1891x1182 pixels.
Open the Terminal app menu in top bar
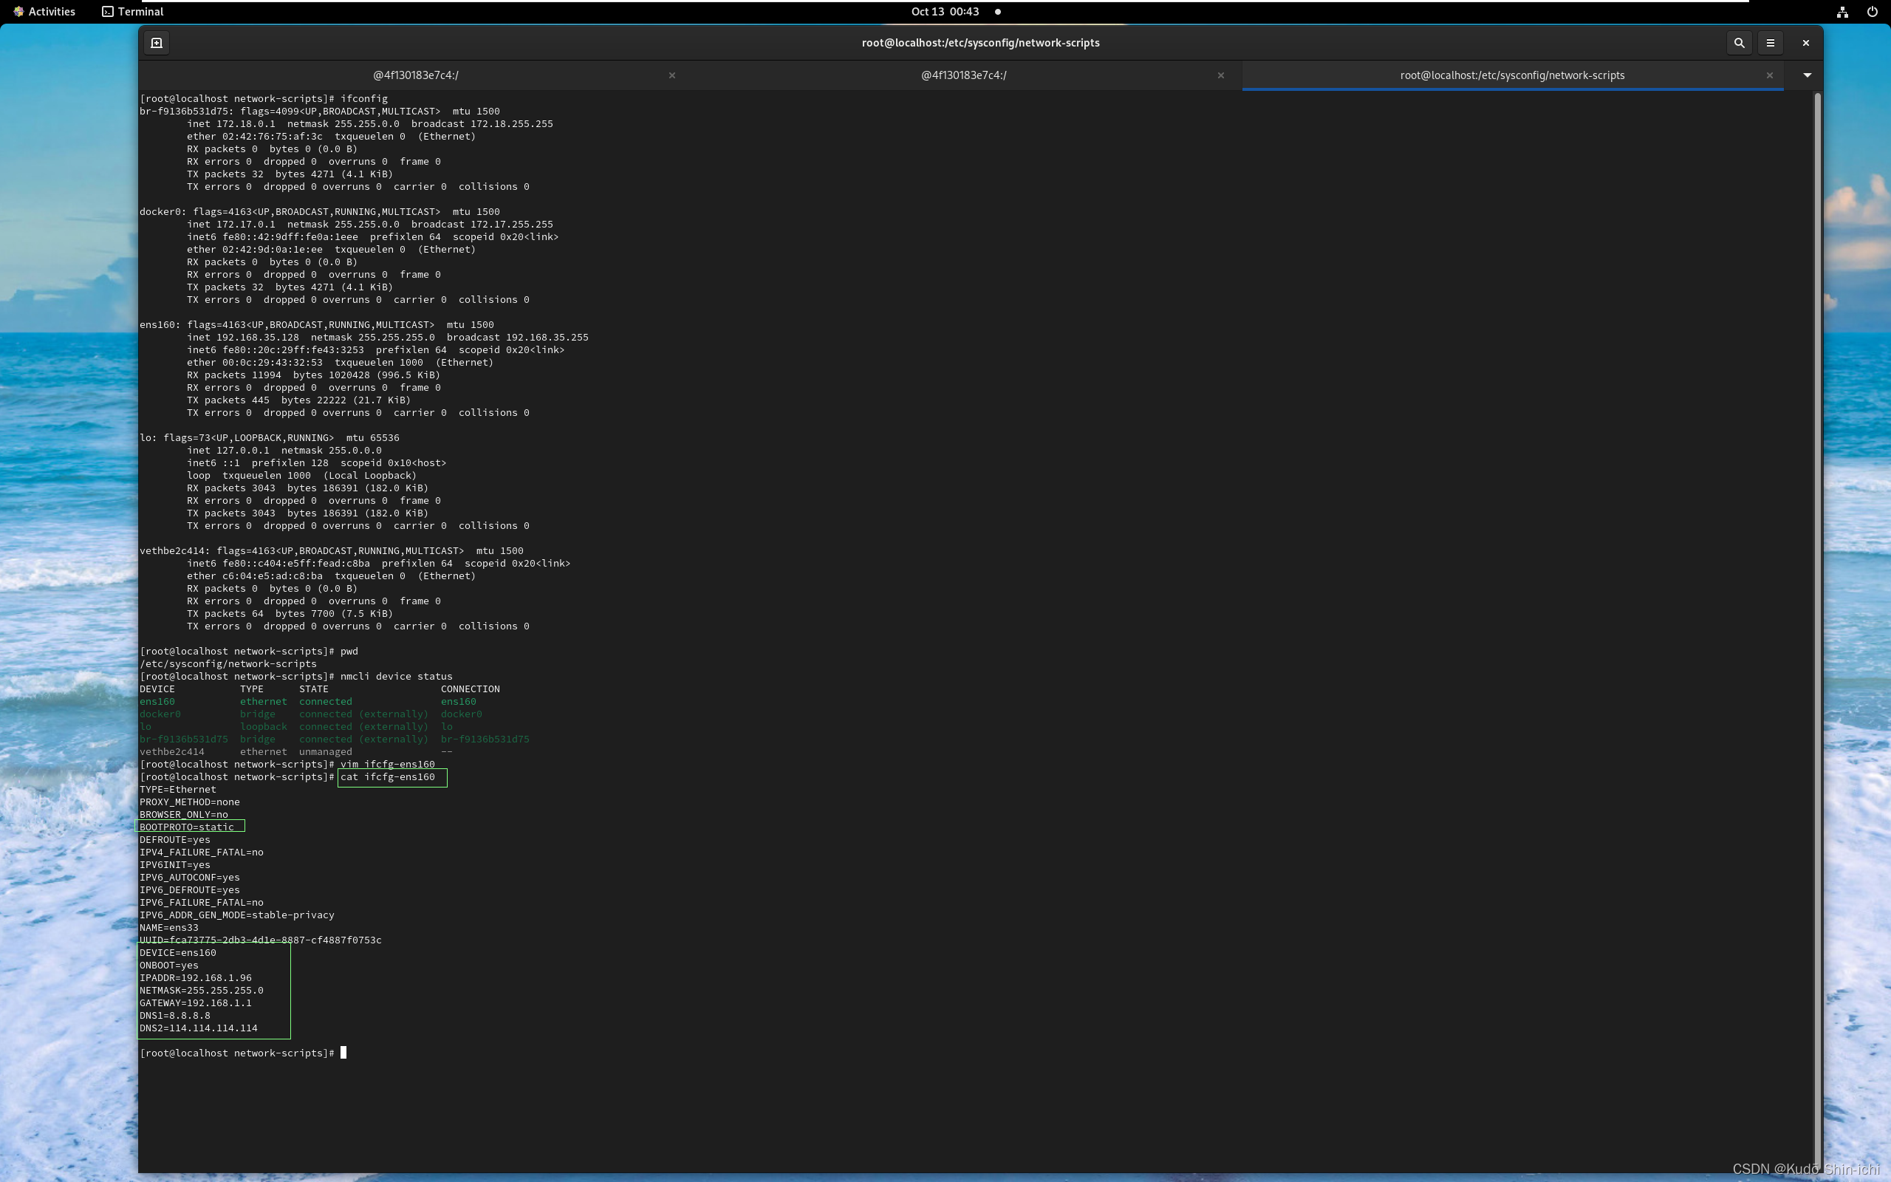133,12
